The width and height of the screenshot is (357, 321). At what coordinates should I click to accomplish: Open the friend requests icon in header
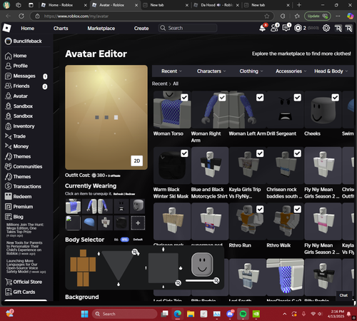point(275,28)
